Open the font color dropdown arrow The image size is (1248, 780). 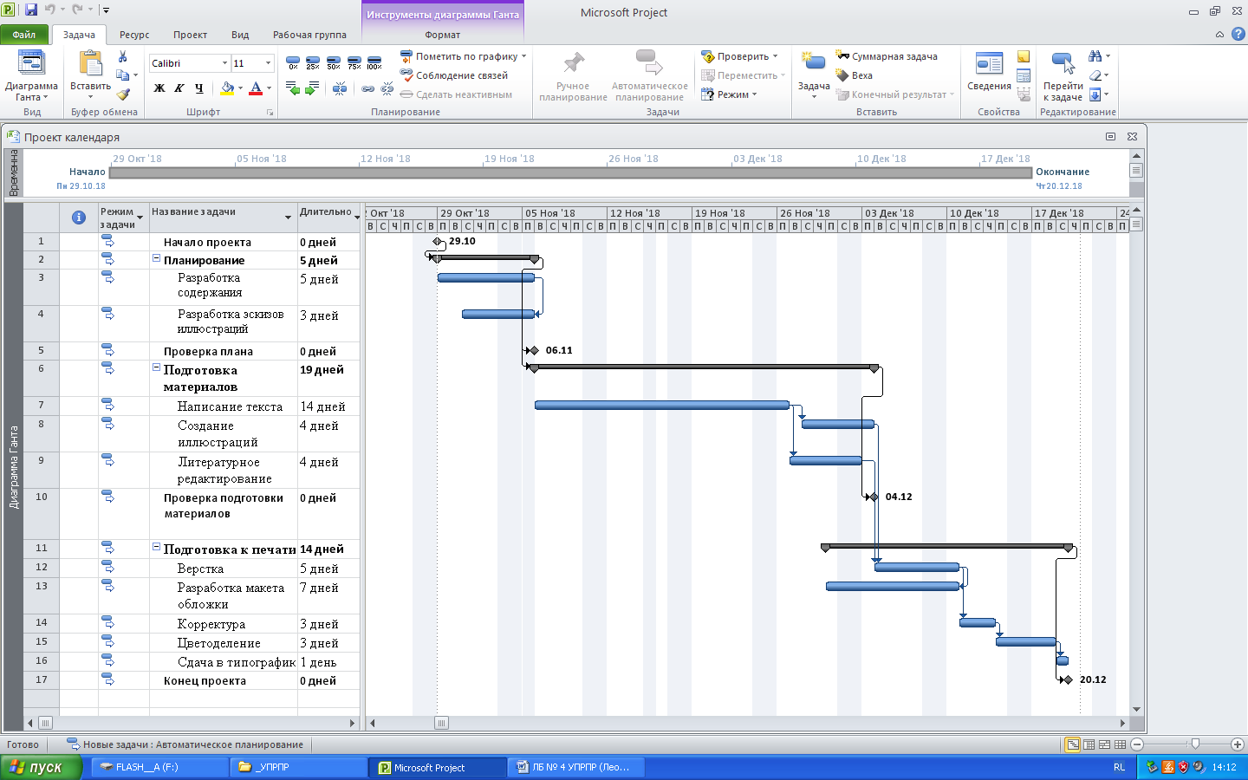tap(270, 88)
